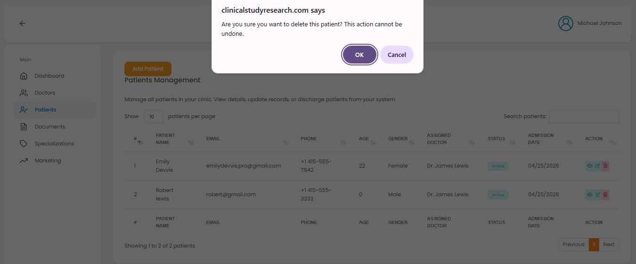
Task: Click the Add Patient button
Action: (148, 69)
